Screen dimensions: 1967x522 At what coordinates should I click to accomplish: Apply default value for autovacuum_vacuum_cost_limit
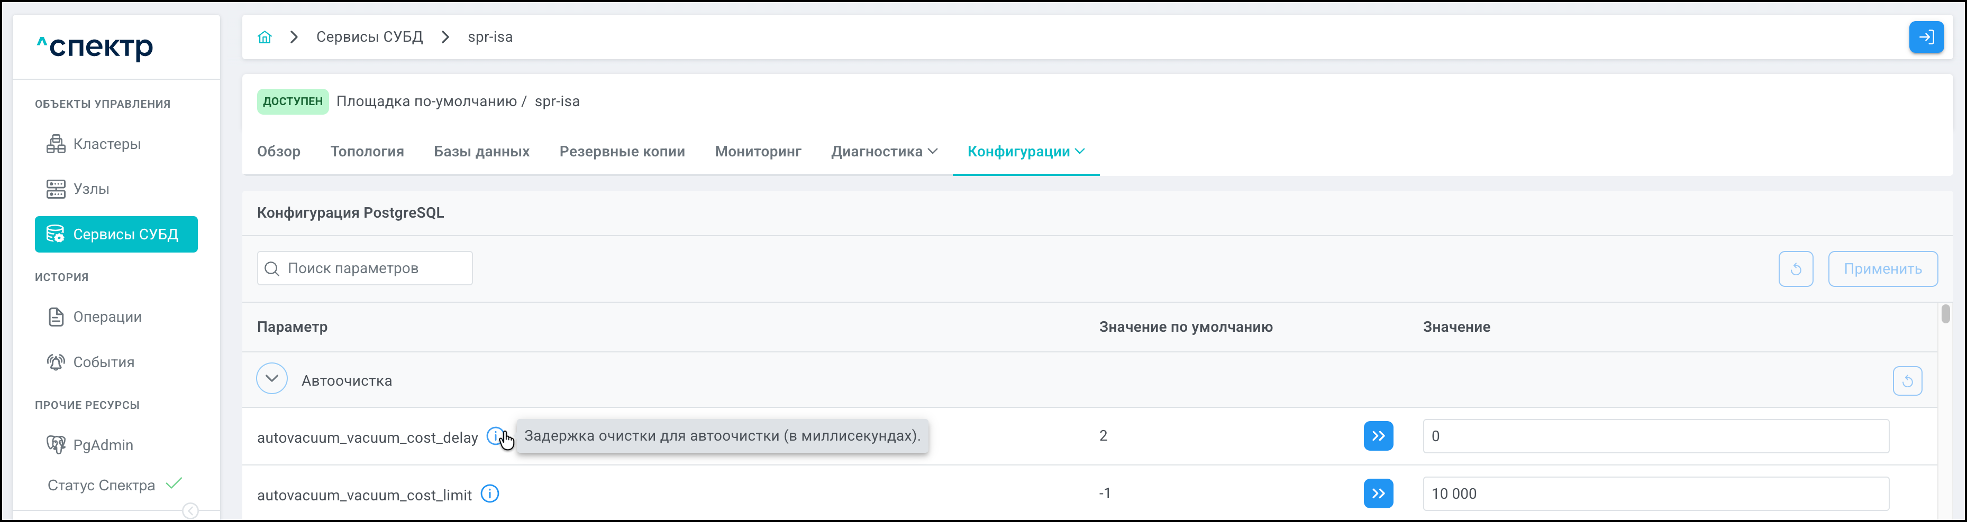point(1378,494)
